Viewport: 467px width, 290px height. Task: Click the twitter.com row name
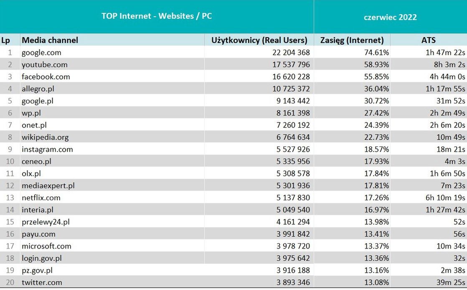pyautogui.click(x=42, y=282)
